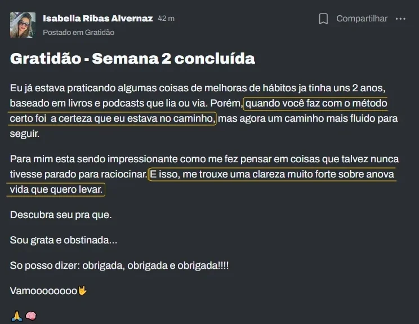Screen dimensions: 419x324
Task: Click the author name Isabella Ribas Alvernaz
Action: [x=97, y=18]
